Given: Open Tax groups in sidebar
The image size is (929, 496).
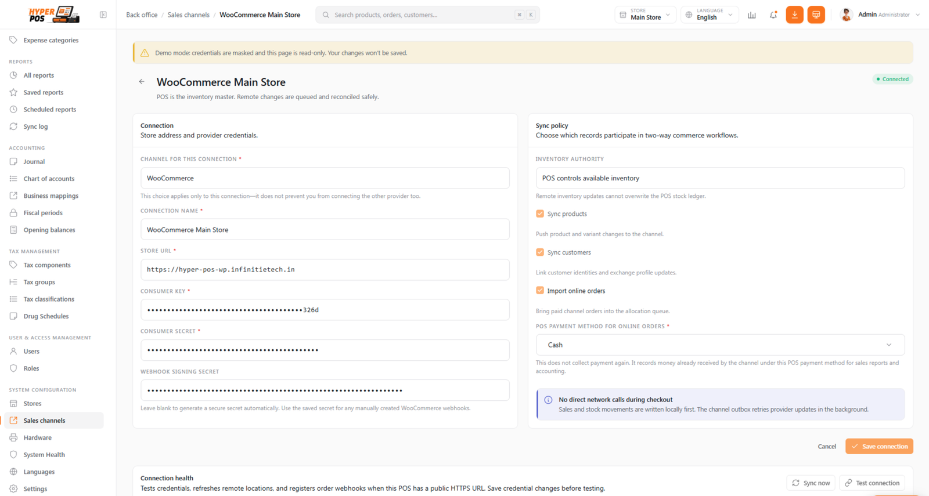Looking at the screenshot, I should pyautogui.click(x=54, y=282).
